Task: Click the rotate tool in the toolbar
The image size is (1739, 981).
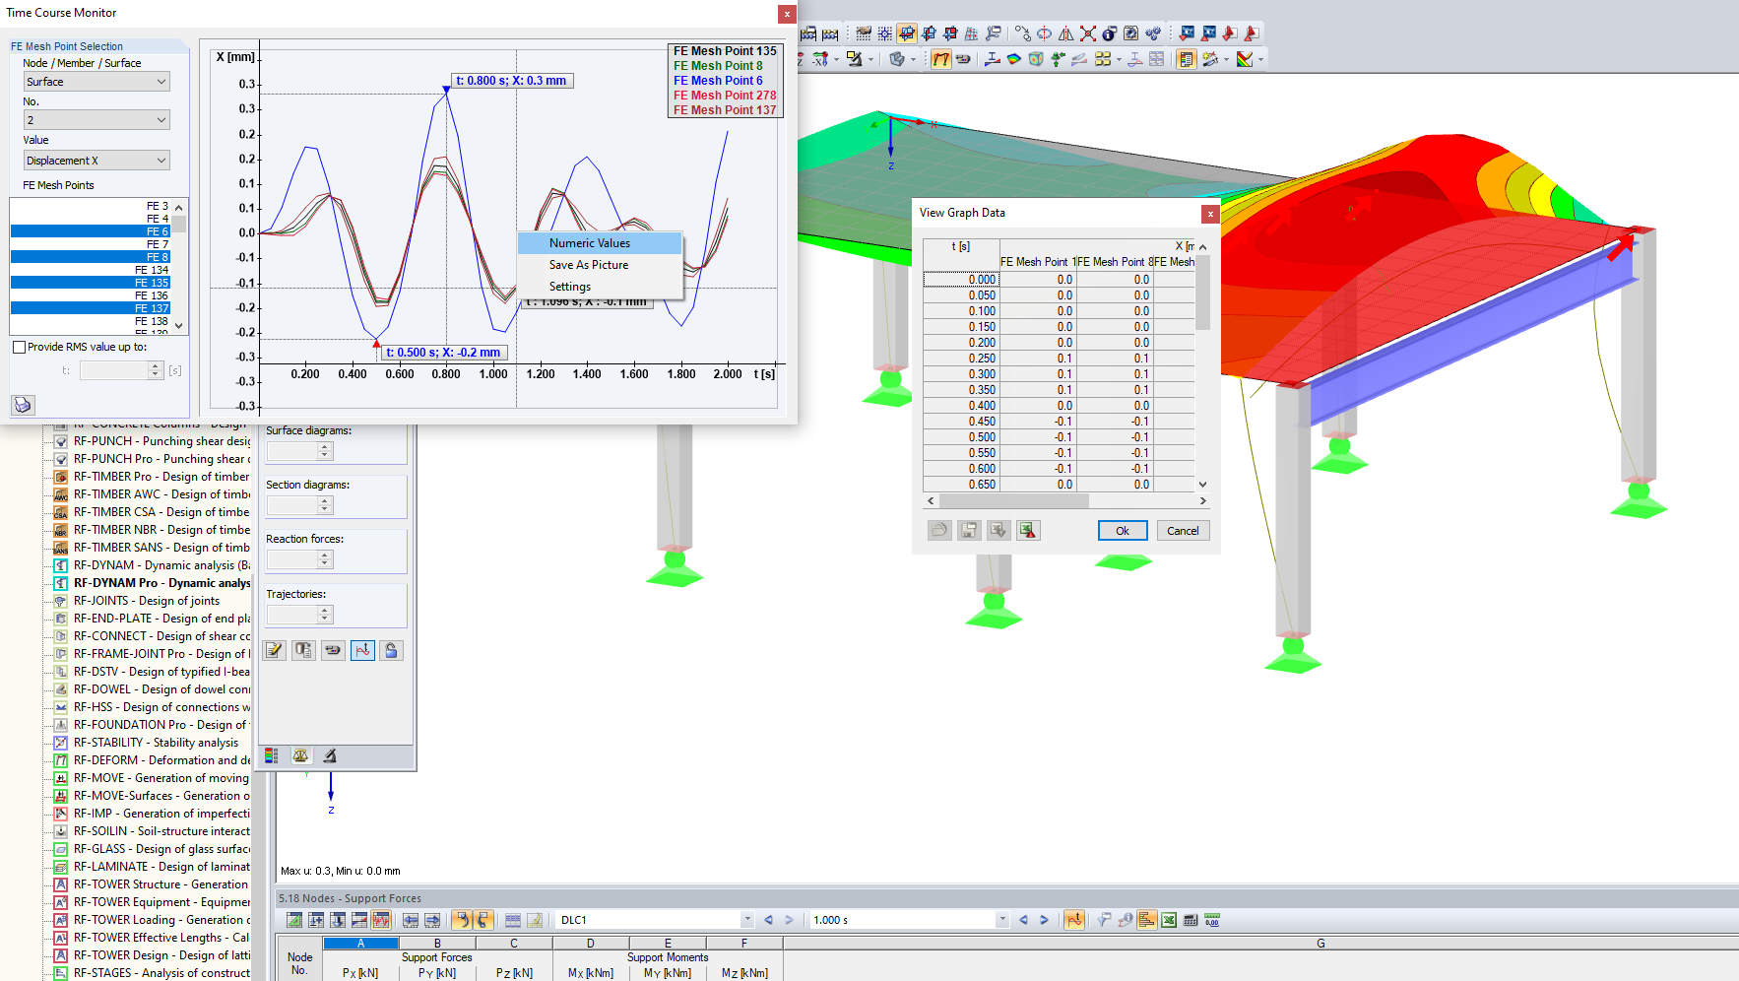Action: [x=1044, y=33]
